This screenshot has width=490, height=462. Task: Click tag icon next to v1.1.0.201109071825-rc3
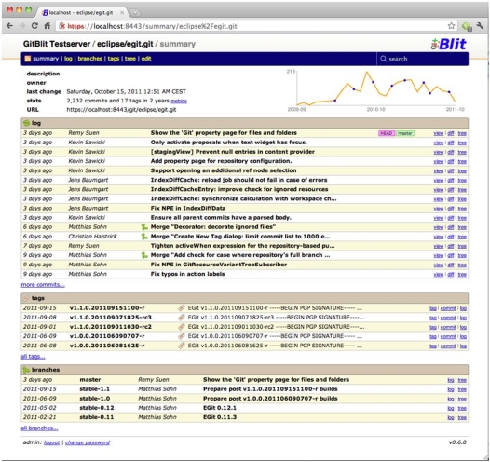tap(182, 318)
